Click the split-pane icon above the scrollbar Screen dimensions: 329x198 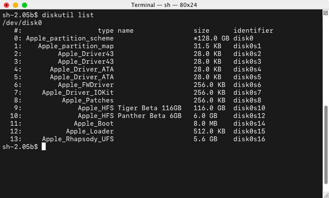click(x=326, y=13)
